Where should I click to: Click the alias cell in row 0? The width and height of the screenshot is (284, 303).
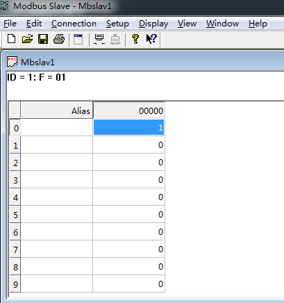point(57,127)
